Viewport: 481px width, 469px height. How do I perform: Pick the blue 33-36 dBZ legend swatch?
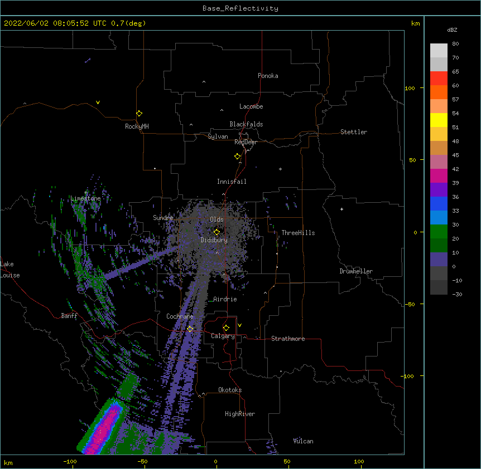click(x=439, y=203)
